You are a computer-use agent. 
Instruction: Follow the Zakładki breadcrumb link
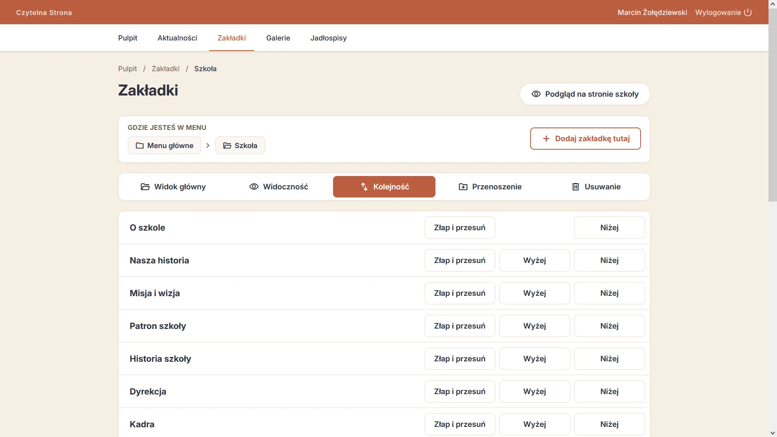(166, 69)
